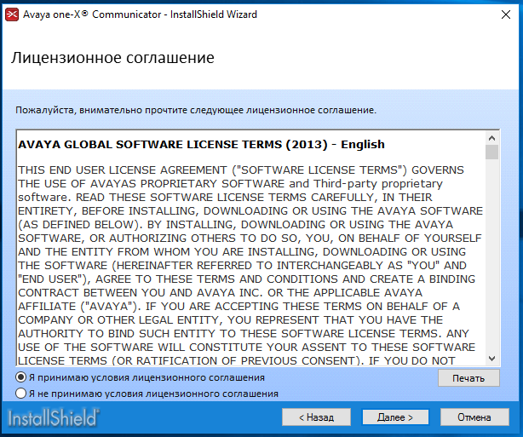Click the 'AVAYA GLOBAL SOFTWARE LICENSE TERMS' heading
523x437 pixels.
201,145
